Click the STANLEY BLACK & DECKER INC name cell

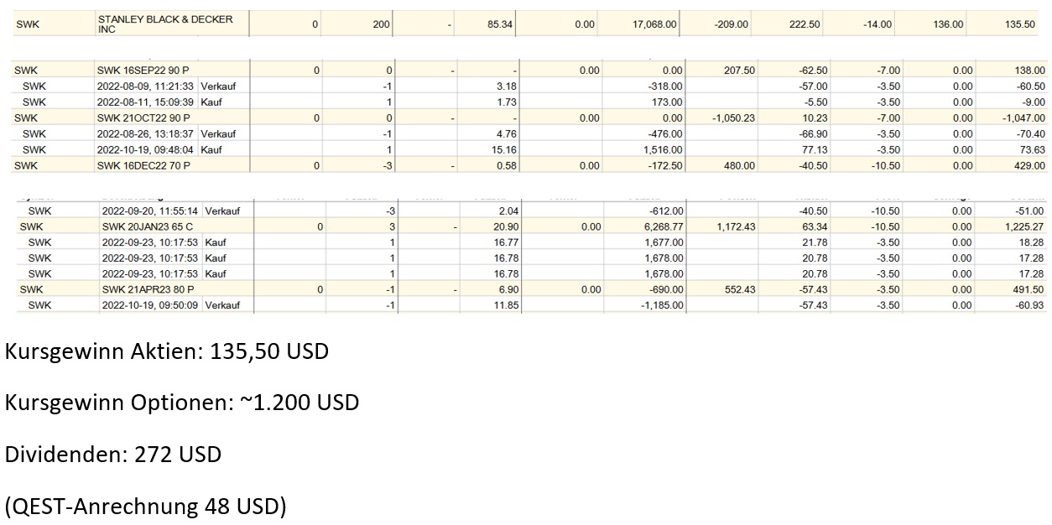(165, 23)
